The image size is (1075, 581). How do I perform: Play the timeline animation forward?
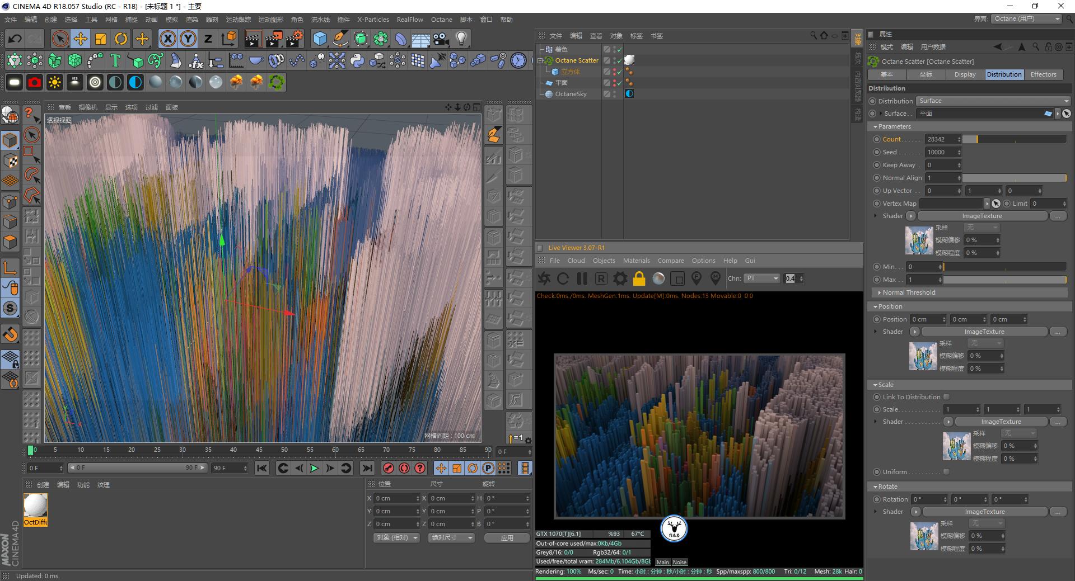314,468
